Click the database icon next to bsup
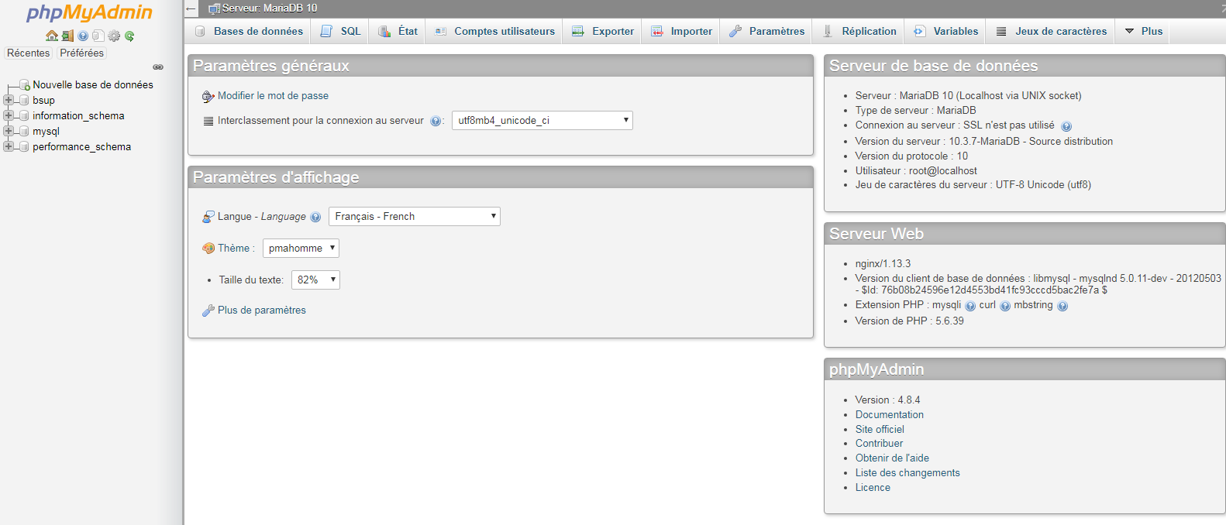Image resolution: width=1226 pixels, height=525 pixels. click(24, 100)
